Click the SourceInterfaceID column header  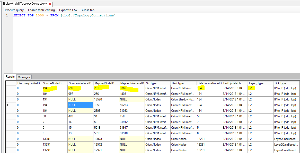tap(81, 83)
